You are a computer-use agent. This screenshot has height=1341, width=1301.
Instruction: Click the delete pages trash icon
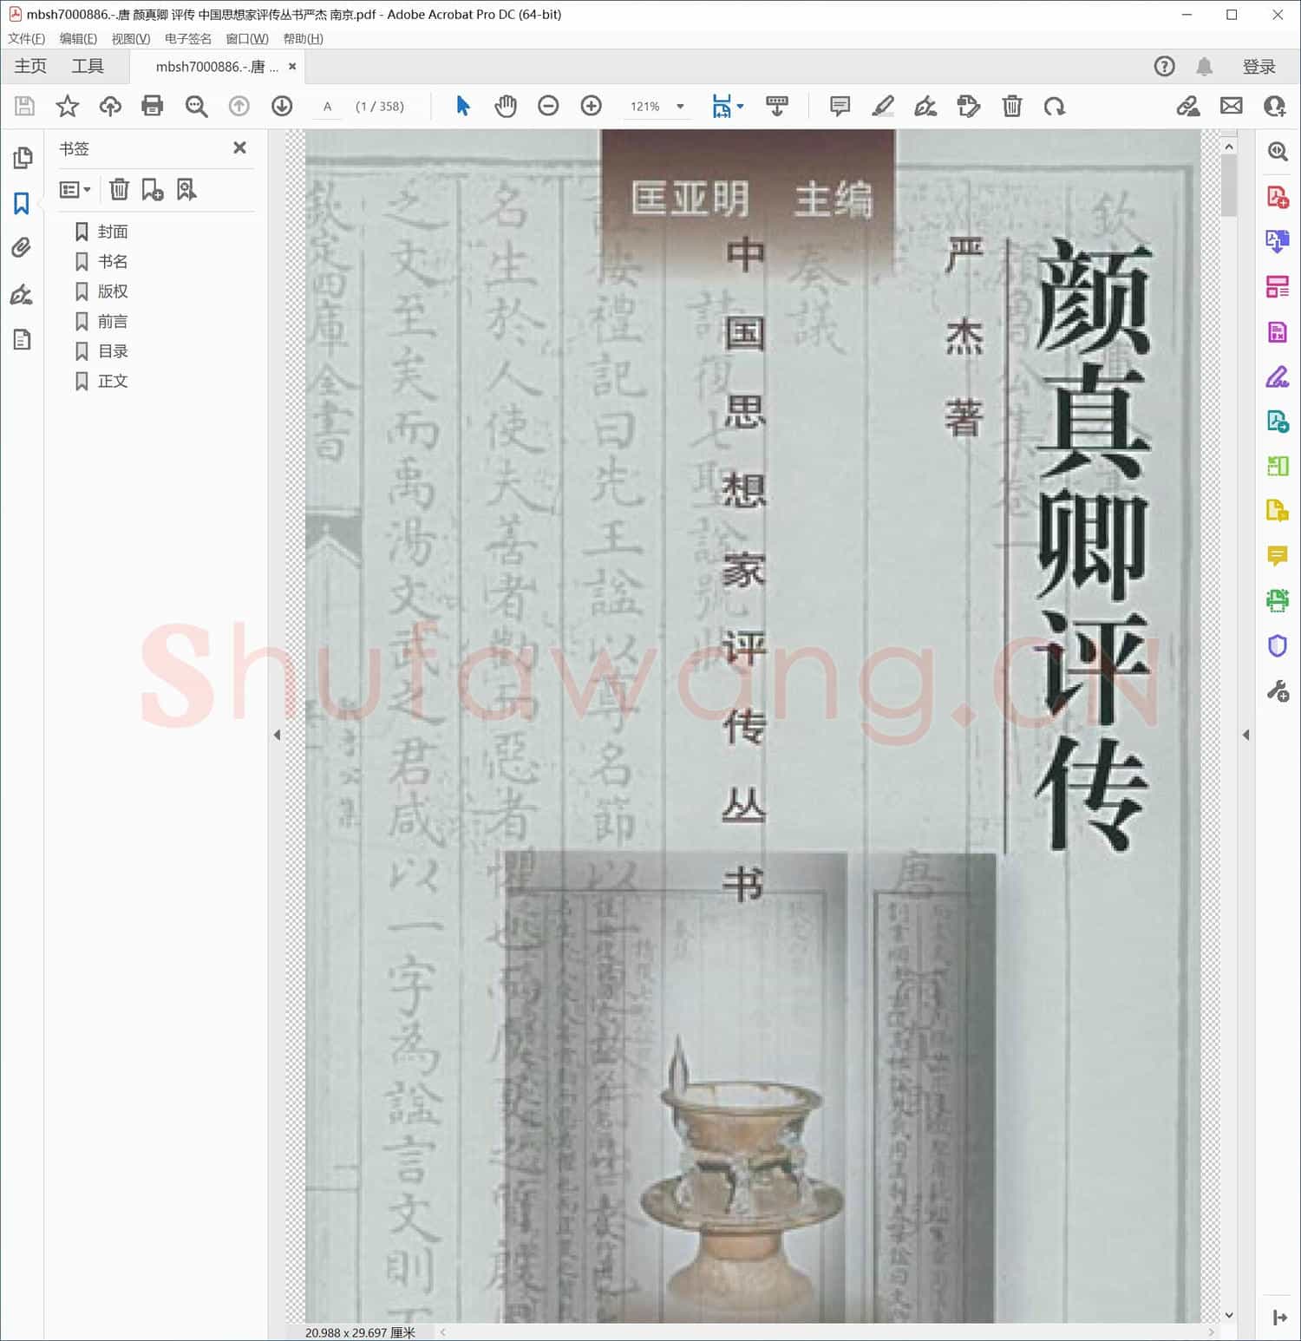coord(1011,106)
